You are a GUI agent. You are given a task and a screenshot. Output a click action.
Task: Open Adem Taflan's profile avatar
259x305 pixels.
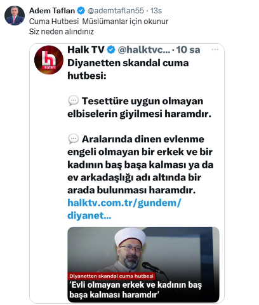(15, 15)
